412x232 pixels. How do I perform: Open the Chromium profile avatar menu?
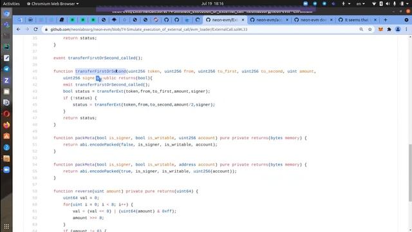(x=398, y=30)
